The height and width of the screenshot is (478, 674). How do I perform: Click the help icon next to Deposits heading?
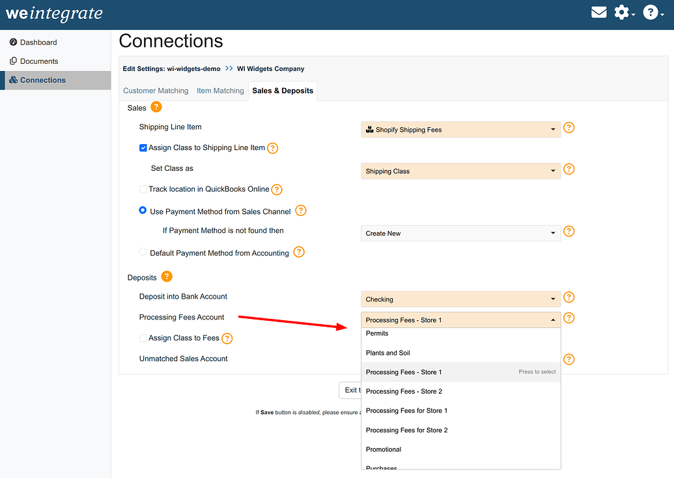[167, 276]
